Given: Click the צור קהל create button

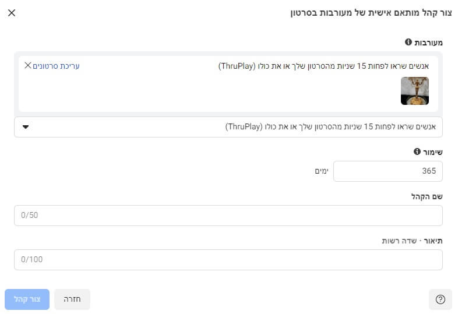Looking at the screenshot, I should click(x=27, y=299).
